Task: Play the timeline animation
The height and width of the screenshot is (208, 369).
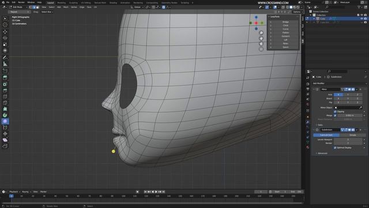Action: (x=156, y=192)
